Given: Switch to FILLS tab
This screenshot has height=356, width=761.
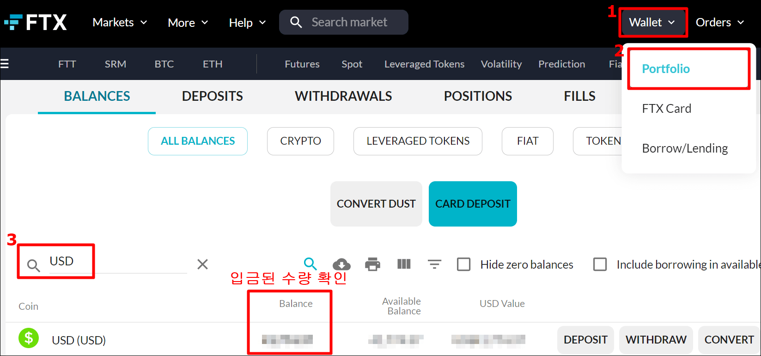Looking at the screenshot, I should (x=579, y=96).
